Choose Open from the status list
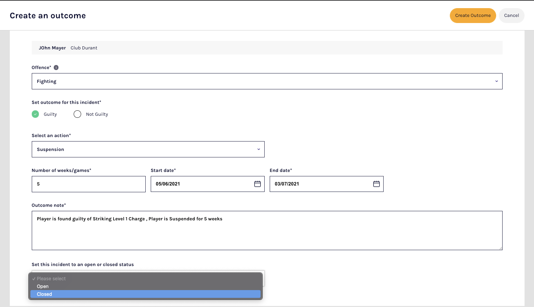Screen dimensions: 534x307 point(145,286)
